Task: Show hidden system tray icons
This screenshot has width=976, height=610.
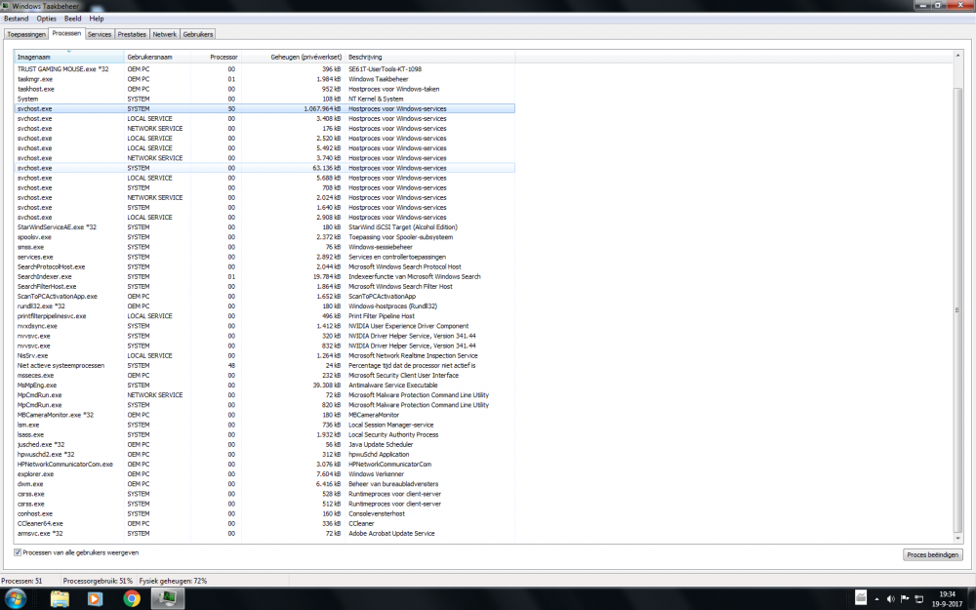Action: point(877,599)
